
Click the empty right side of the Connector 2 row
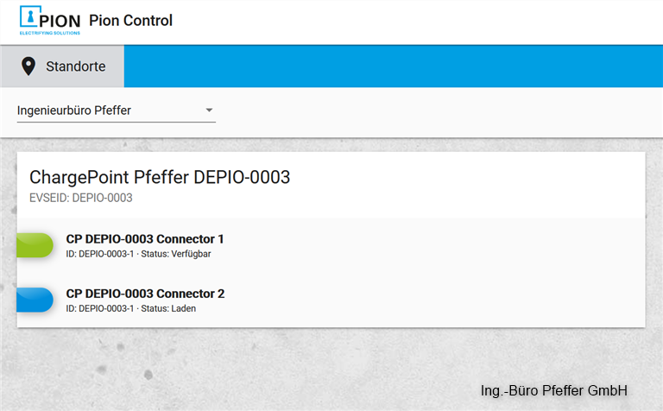click(x=475, y=300)
